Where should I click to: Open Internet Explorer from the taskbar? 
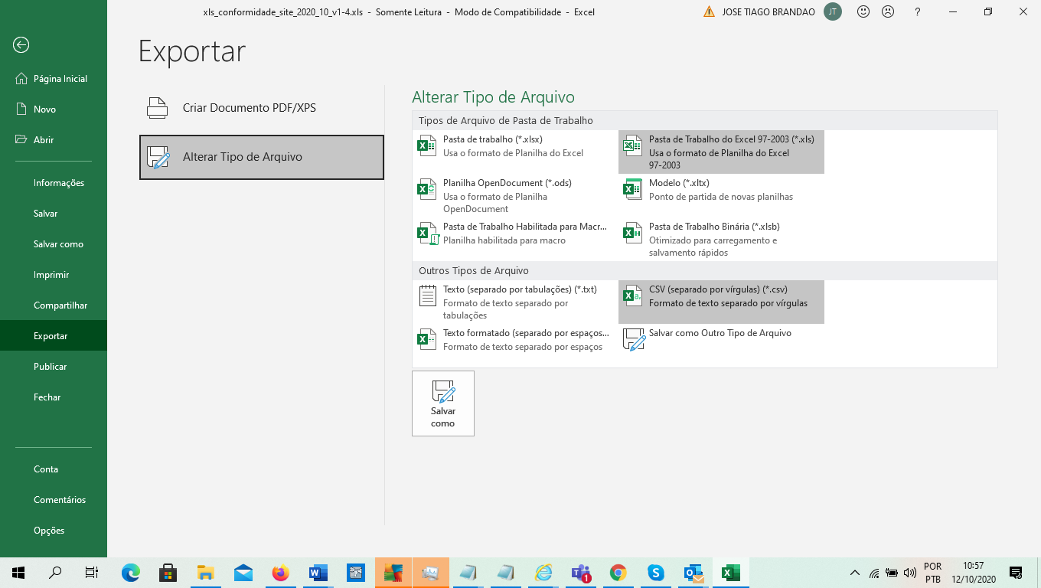coord(543,572)
